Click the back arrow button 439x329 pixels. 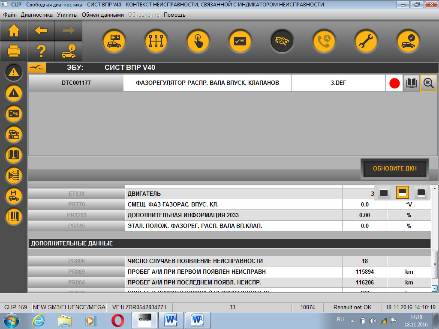(x=41, y=30)
